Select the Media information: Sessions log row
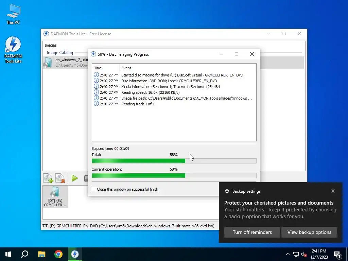Image resolution: width=348 pixels, height=261 pixels. [174, 87]
